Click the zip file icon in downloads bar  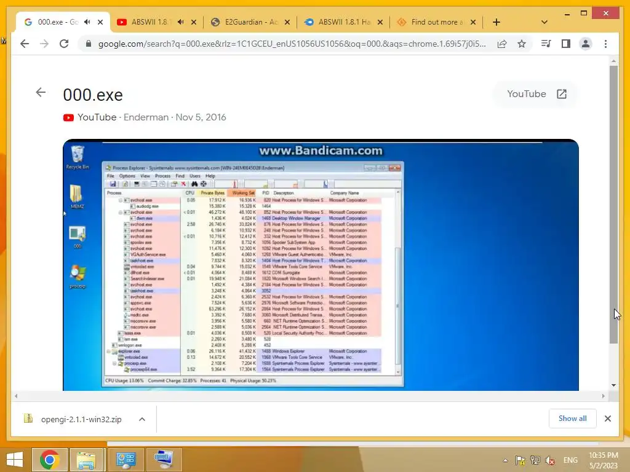coord(28,419)
